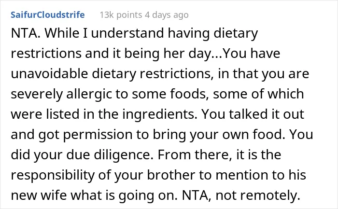
Task: Click the closing 'not remotely' phrase
Action: click(258, 195)
